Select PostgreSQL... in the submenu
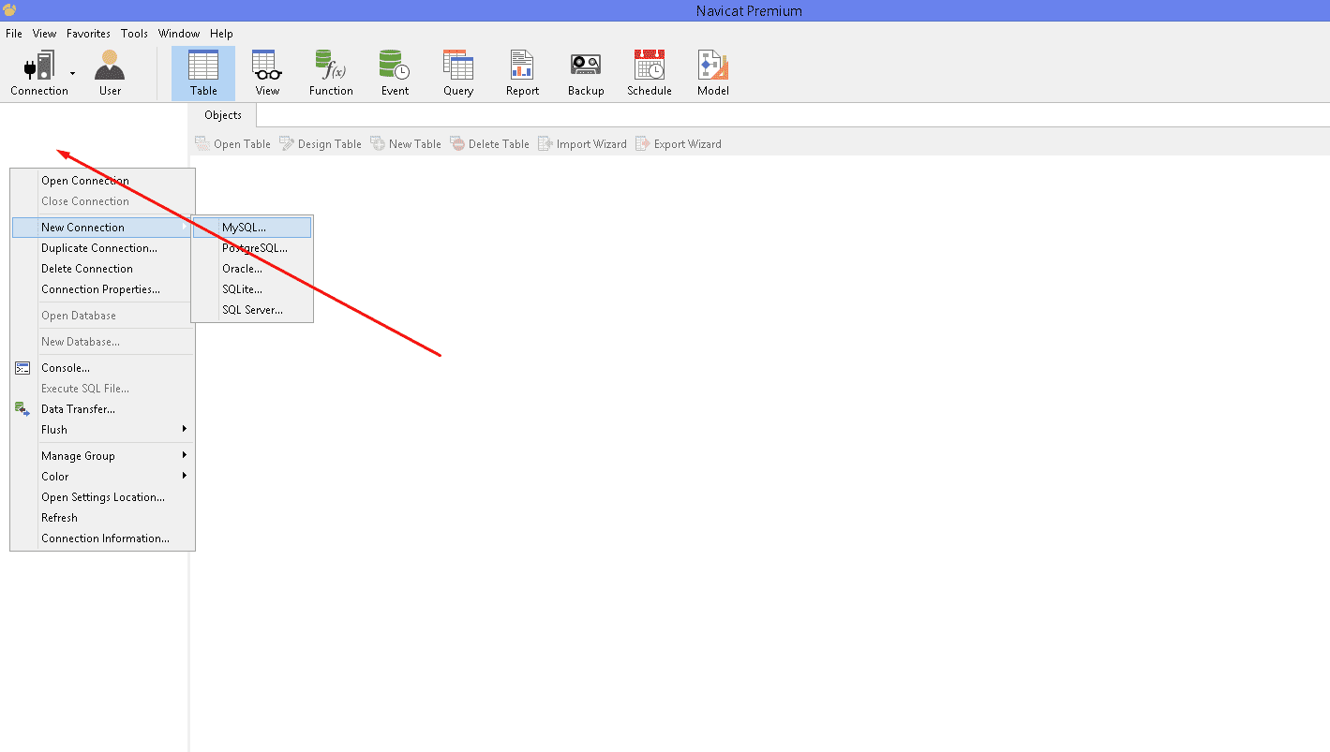This screenshot has width=1330, height=752. coord(252,248)
